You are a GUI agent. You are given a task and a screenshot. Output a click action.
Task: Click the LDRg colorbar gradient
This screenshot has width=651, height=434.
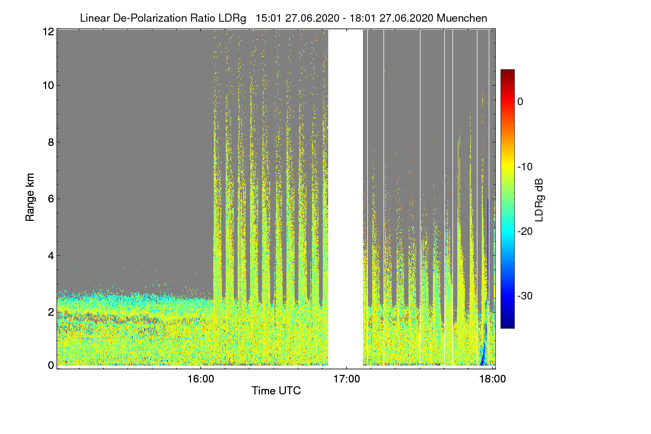pyautogui.click(x=507, y=199)
